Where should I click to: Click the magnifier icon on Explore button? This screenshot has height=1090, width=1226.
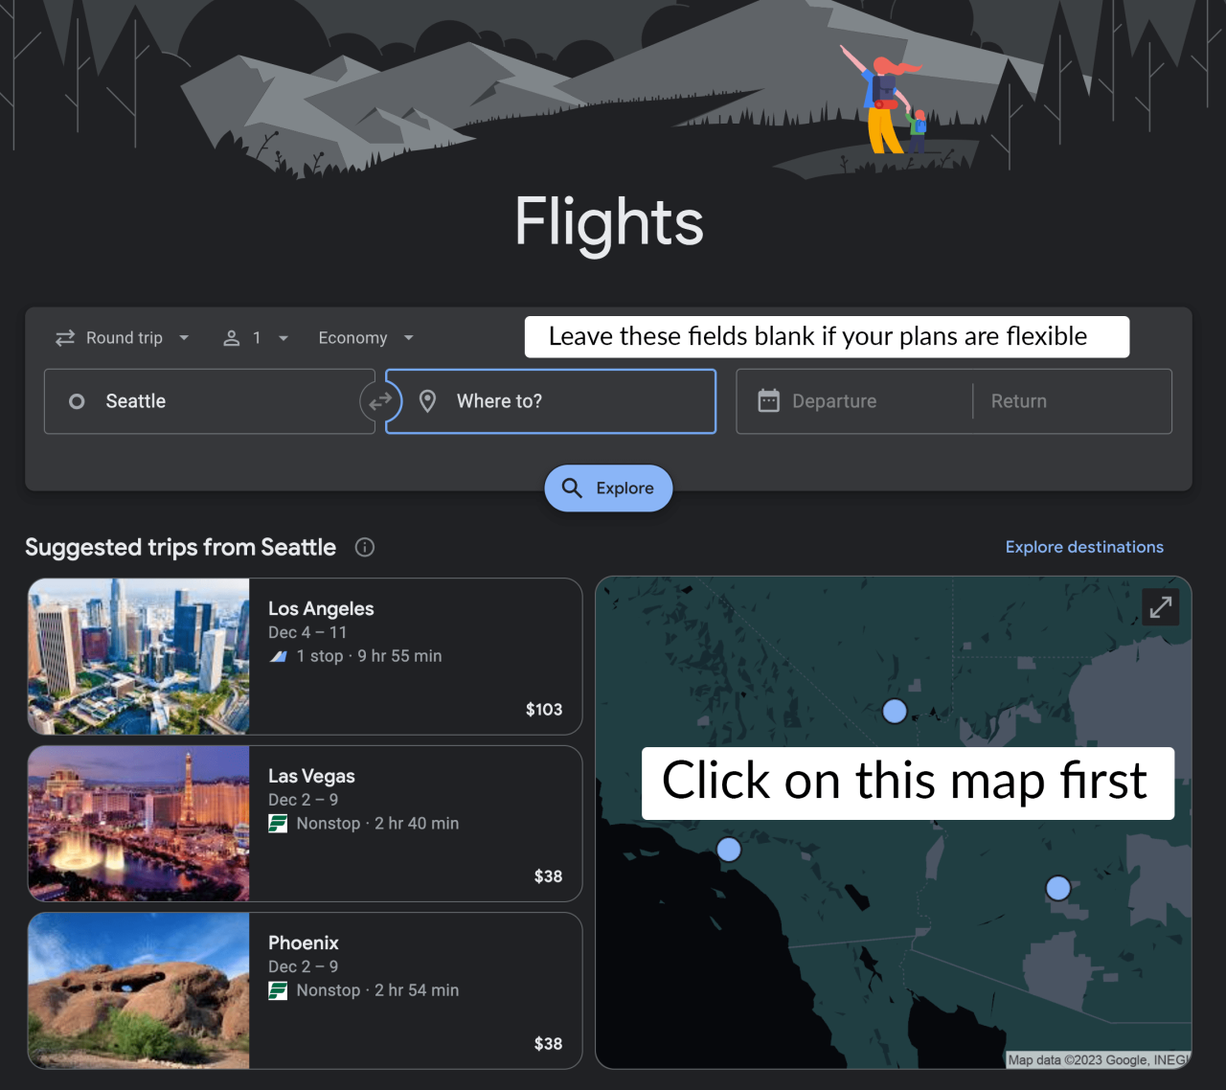pos(572,488)
